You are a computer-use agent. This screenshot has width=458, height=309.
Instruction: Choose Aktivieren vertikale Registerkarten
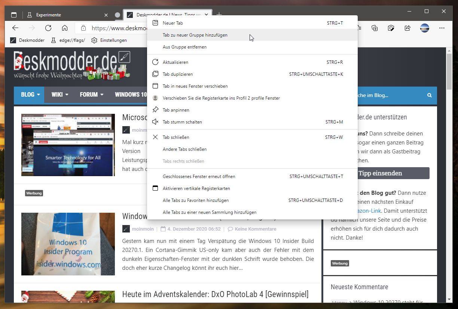pyautogui.click(x=252, y=188)
